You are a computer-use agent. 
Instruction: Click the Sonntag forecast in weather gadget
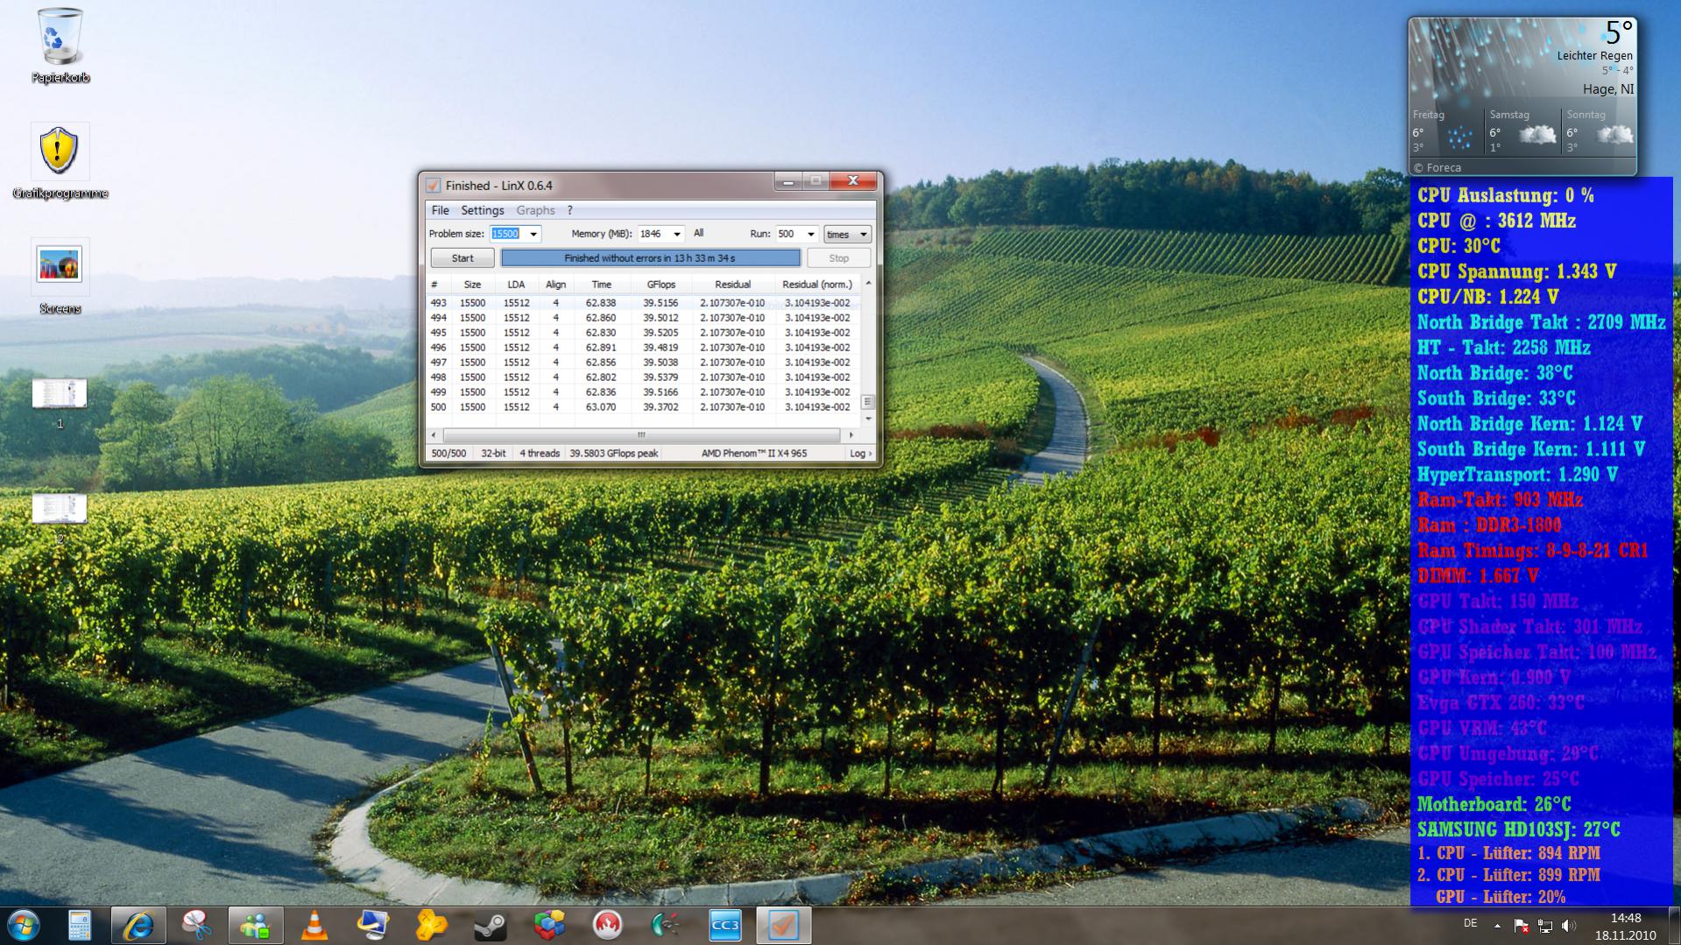(x=1600, y=131)
